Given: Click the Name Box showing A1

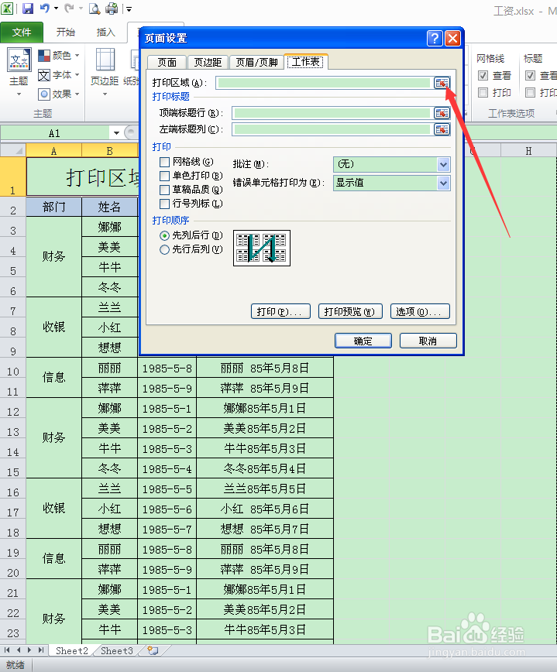Looking at the screenshot, I should click(x=55, y=133).
